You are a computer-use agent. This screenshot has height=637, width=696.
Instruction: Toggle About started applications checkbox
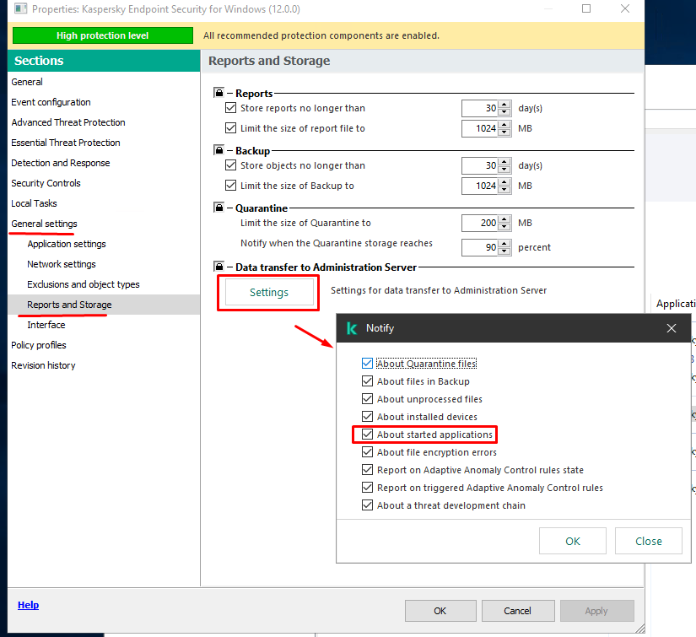click(367, 435)
